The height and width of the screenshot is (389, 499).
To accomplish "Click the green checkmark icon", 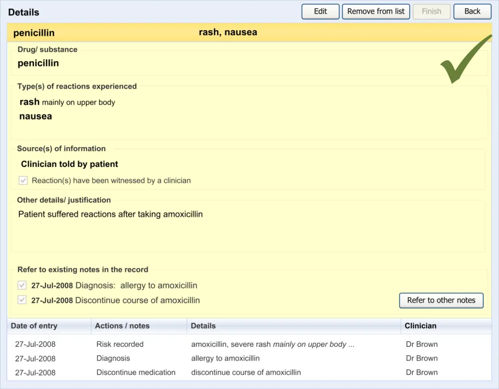I will coord(465,60).
